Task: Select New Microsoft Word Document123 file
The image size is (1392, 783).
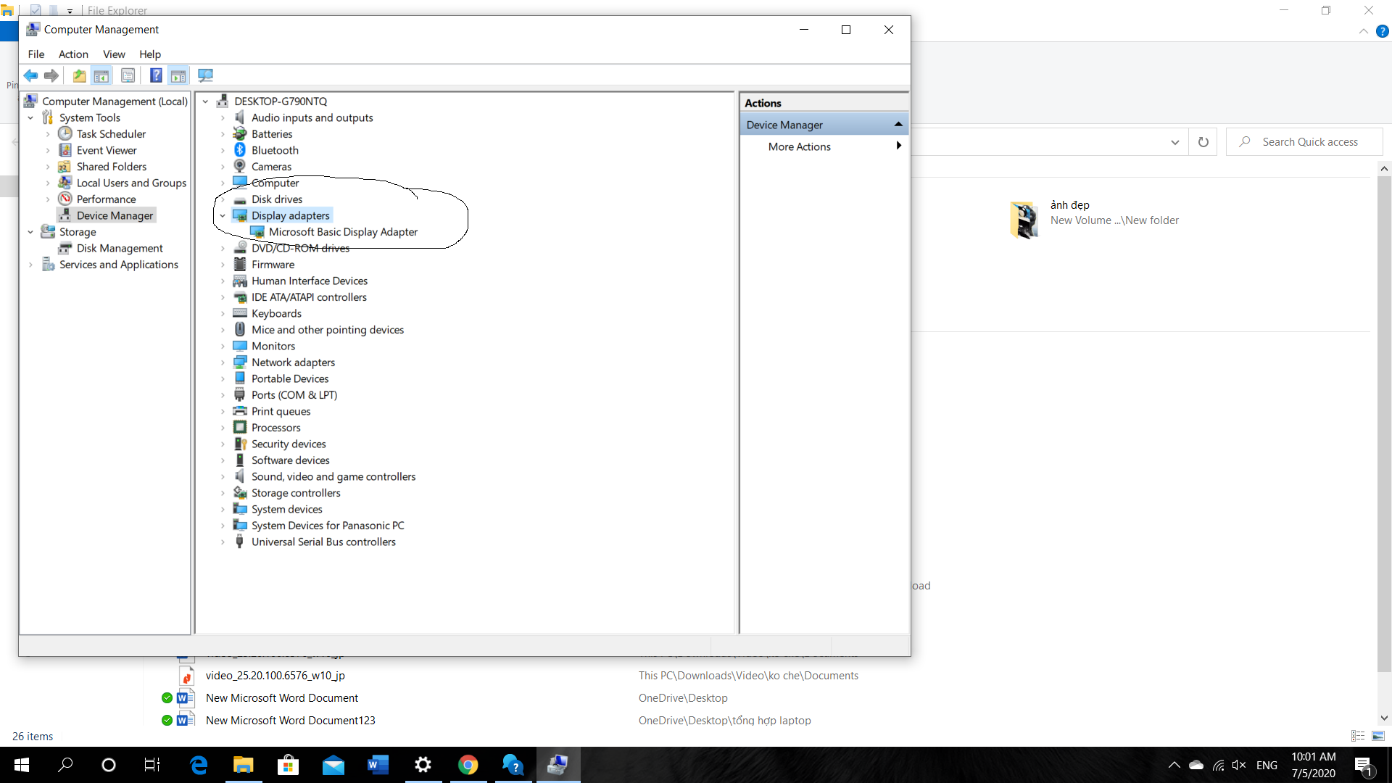Action: click(291, 720)
